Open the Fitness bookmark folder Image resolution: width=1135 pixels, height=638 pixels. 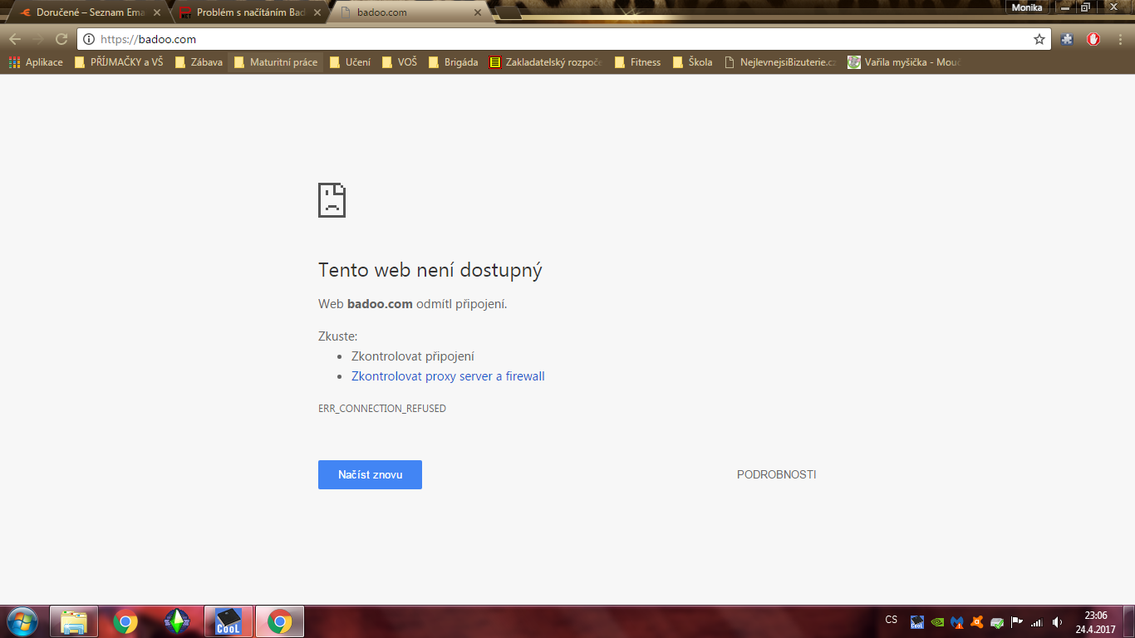pos(638,62)
